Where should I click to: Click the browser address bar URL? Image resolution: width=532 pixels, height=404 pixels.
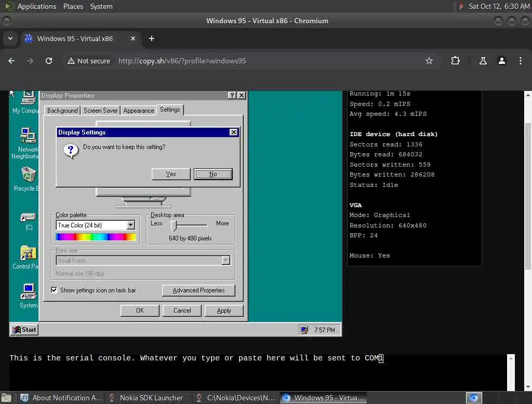pyautogui.click(x=182, y=61)
